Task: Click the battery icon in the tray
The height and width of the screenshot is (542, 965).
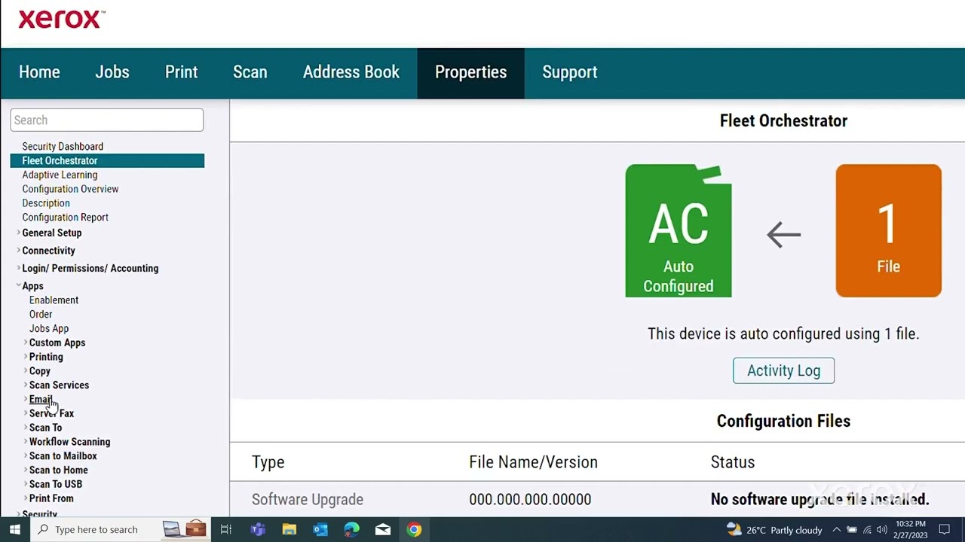Action: tap(852, 529)
